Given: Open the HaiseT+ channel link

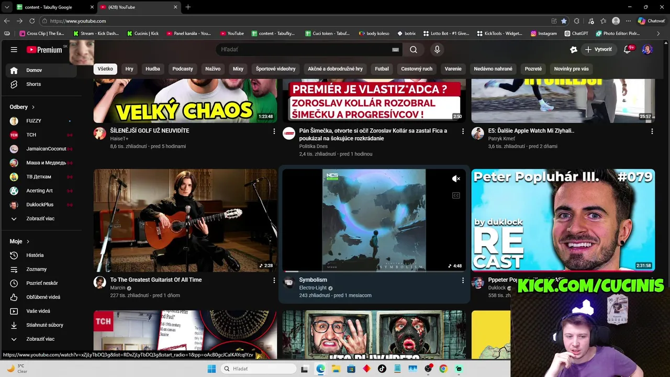Looking at the screenshot, I should 119,139.
